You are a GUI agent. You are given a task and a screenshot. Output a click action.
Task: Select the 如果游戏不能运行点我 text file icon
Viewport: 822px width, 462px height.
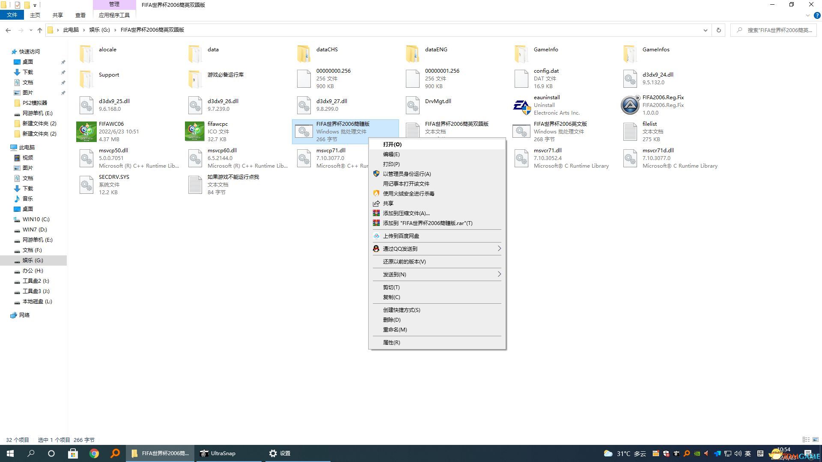coord(195,185)
